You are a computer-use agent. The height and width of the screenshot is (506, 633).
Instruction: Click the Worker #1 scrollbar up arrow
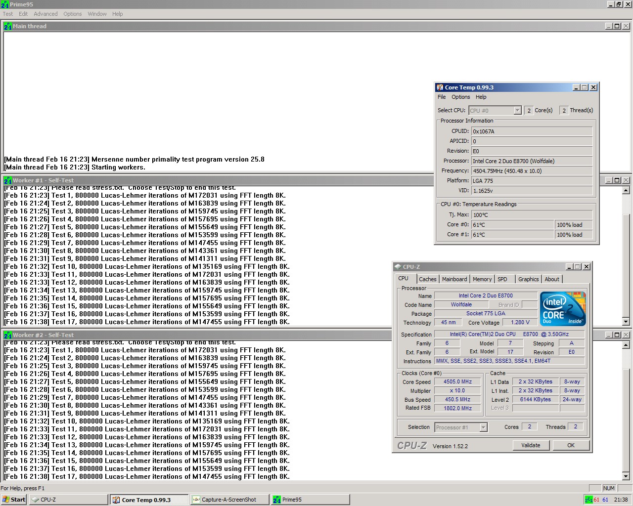coord(626,190)
